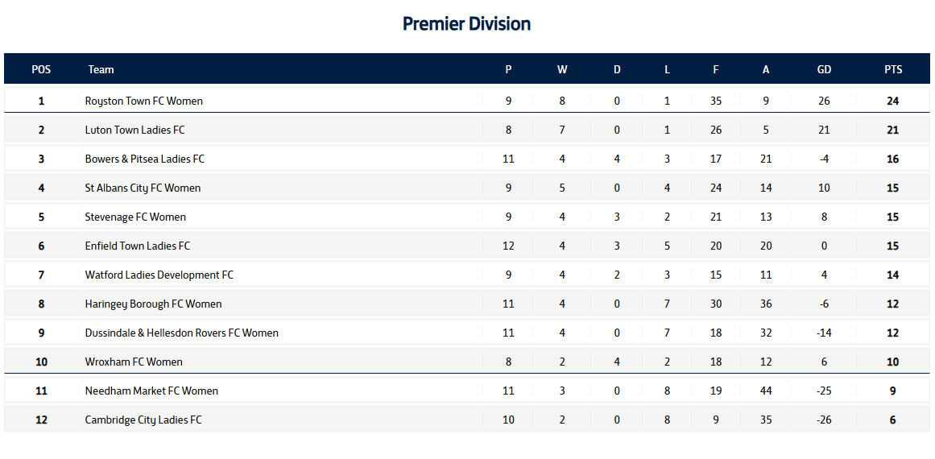Viewport: 935px width, 459px height.
Task: Select Bowers & Pitsea Ladies FC
Action: click(x=144, y=159)
